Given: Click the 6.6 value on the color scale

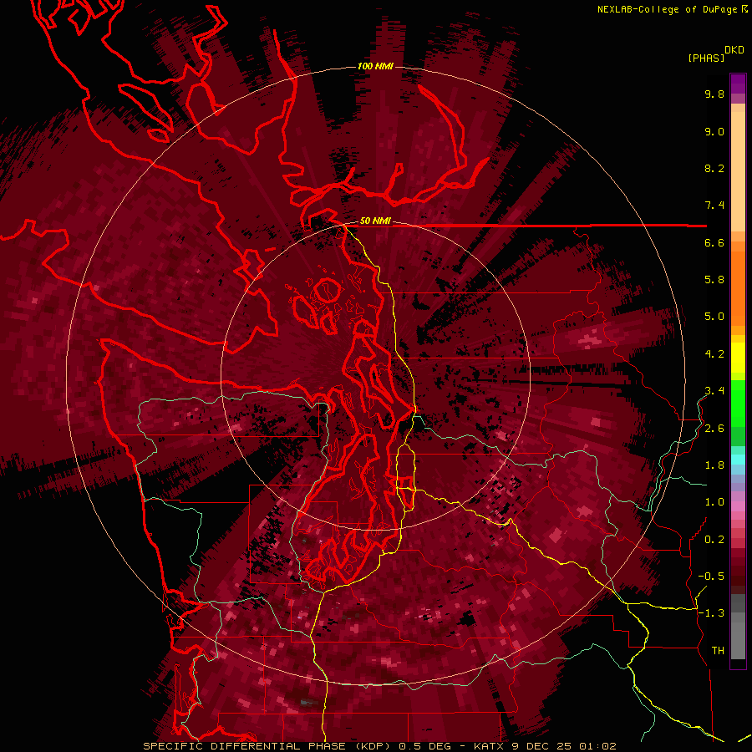Looking at the screenshot, I should [x=714, y=242].
